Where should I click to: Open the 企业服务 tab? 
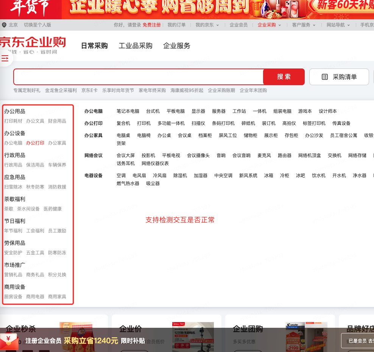pyautogui.click(x=176, y=45)
